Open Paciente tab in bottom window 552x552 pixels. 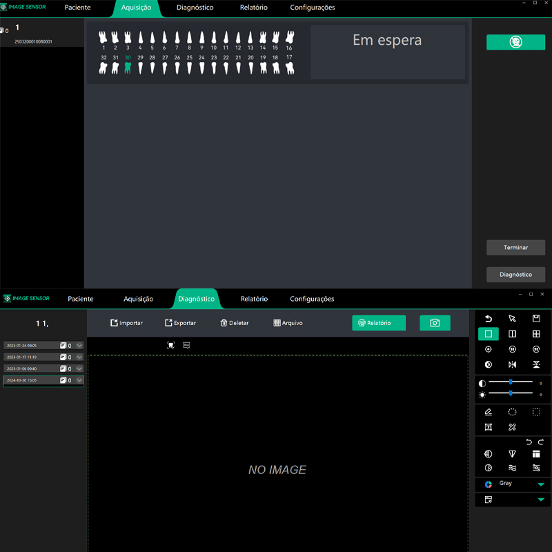click(x=81, y=299)
